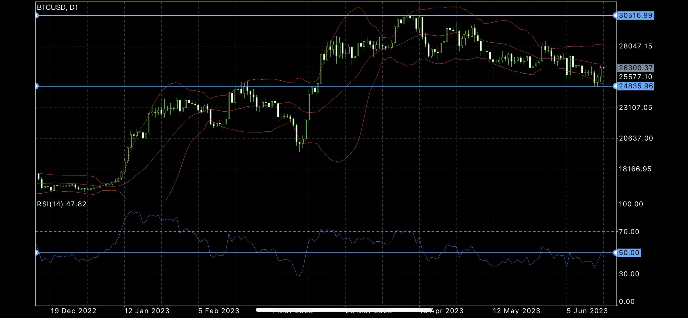Click the 12 May 2023 date label
Viewport: 688px width, 318px height.
point(516,311)
